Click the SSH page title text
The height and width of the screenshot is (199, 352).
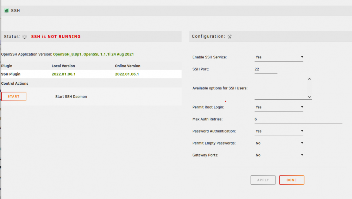pyautogui.click(x=15, y=11)
